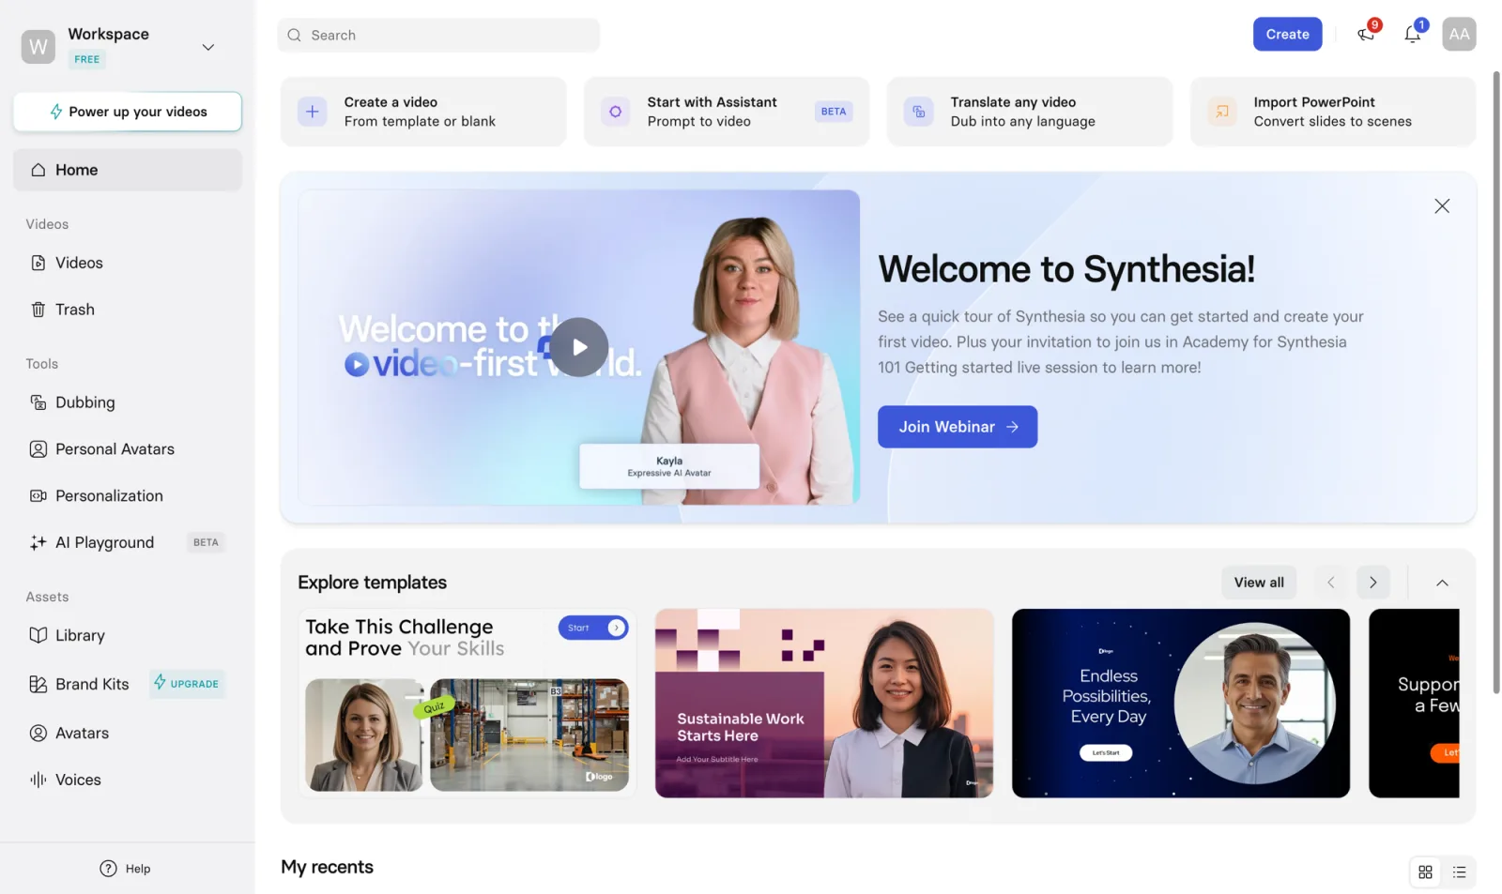
Task: Click the Personal Avatars icon in the sidebar
Action: click(x=38, y=449)
